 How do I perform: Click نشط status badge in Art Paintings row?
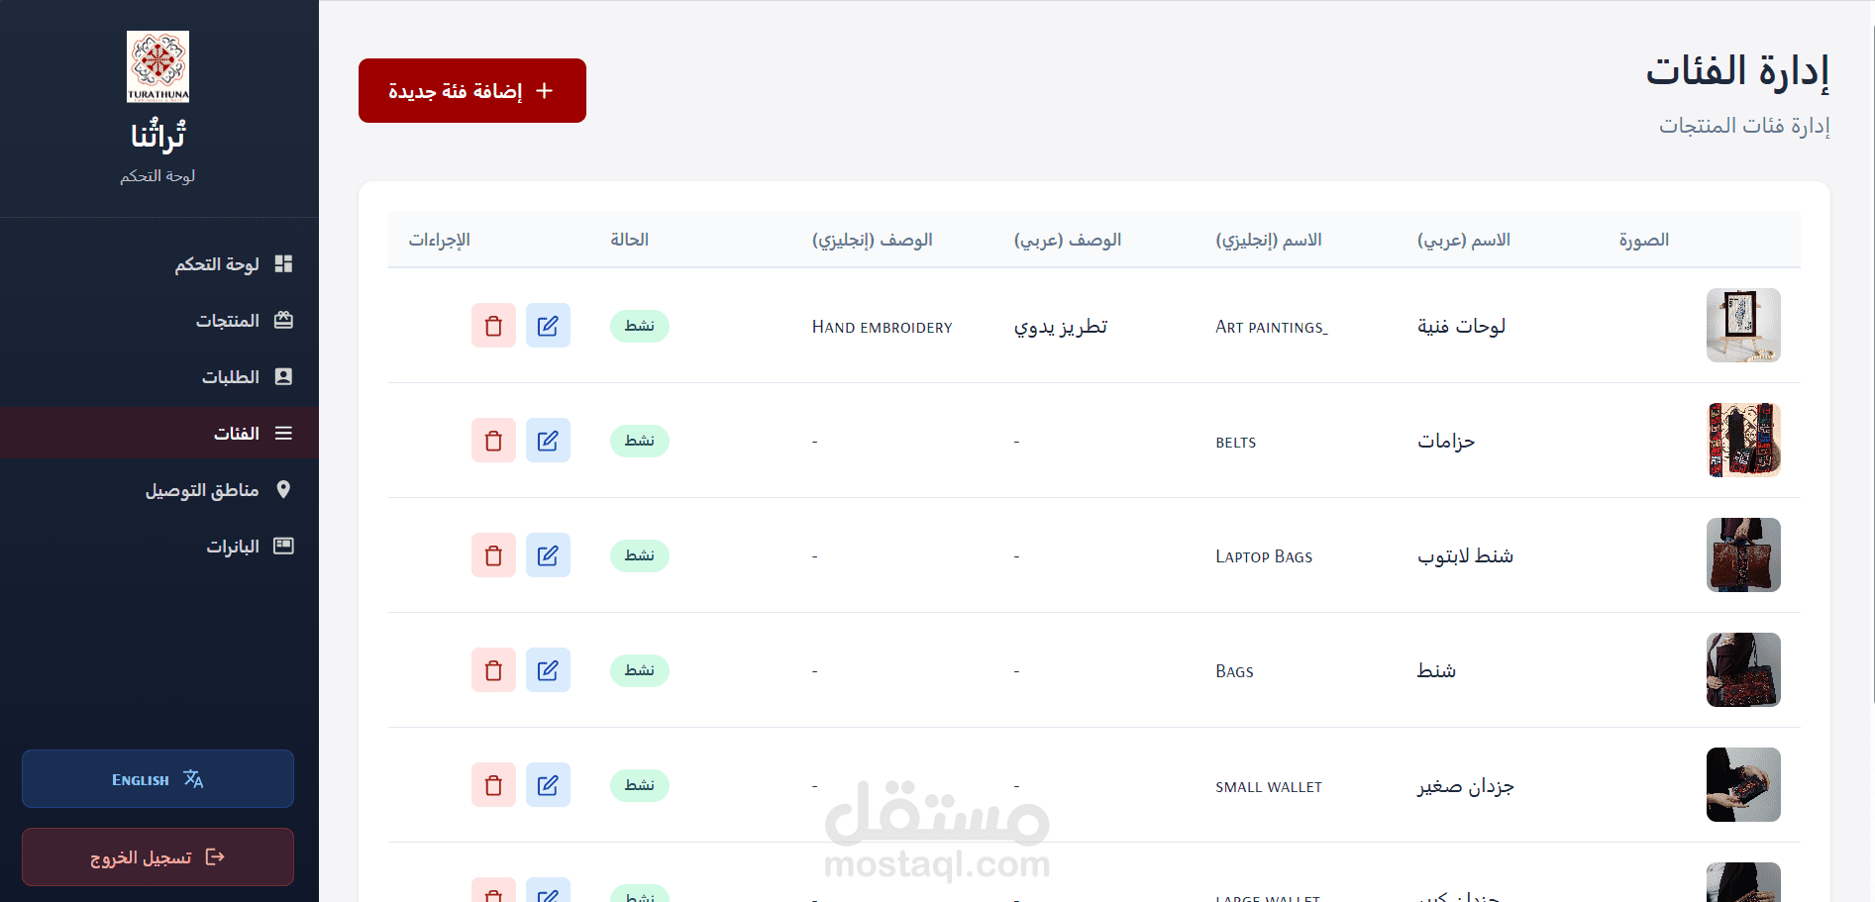tap(640, 326)
